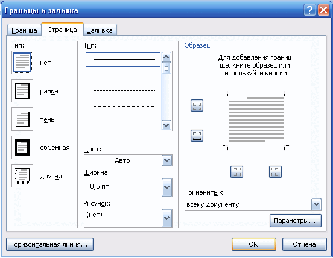
Task: Confirm with the OK button
Action: 254,244
